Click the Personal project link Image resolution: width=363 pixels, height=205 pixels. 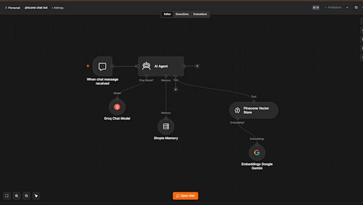[x=12, y=8]
